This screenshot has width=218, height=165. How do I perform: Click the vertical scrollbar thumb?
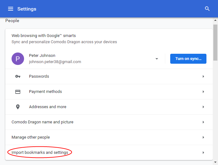point(216,43)
